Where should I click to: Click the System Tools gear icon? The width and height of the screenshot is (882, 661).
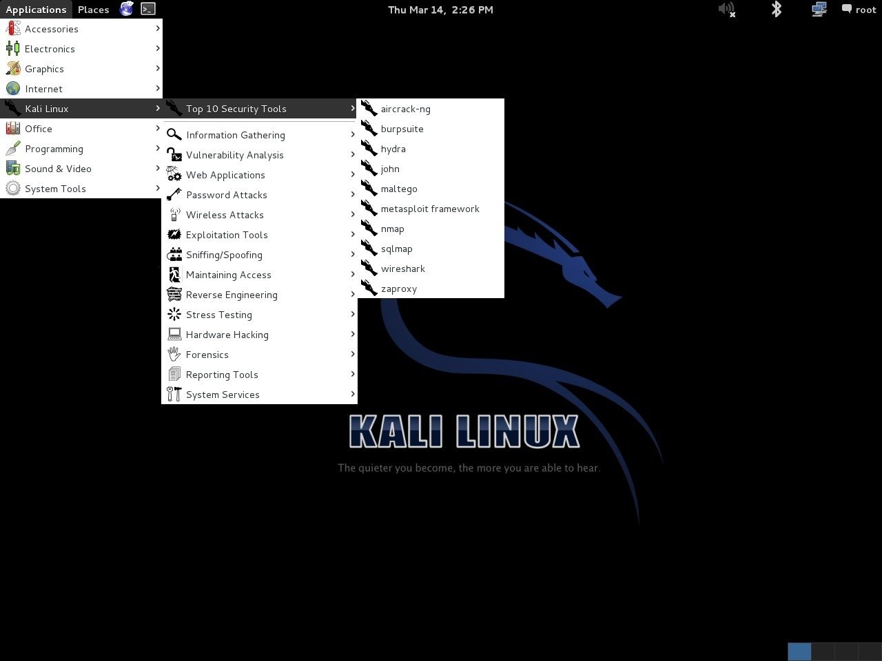coord(13,189)
